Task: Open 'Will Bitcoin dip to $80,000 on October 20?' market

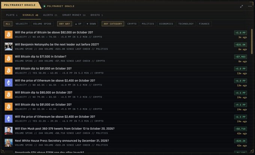Action: pos(43,92)
